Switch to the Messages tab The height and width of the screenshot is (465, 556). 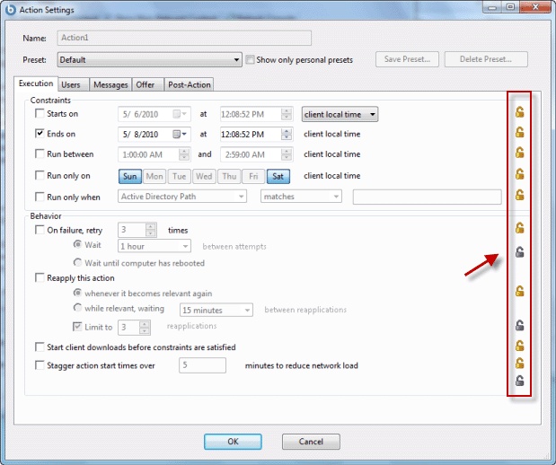(110, 84)
